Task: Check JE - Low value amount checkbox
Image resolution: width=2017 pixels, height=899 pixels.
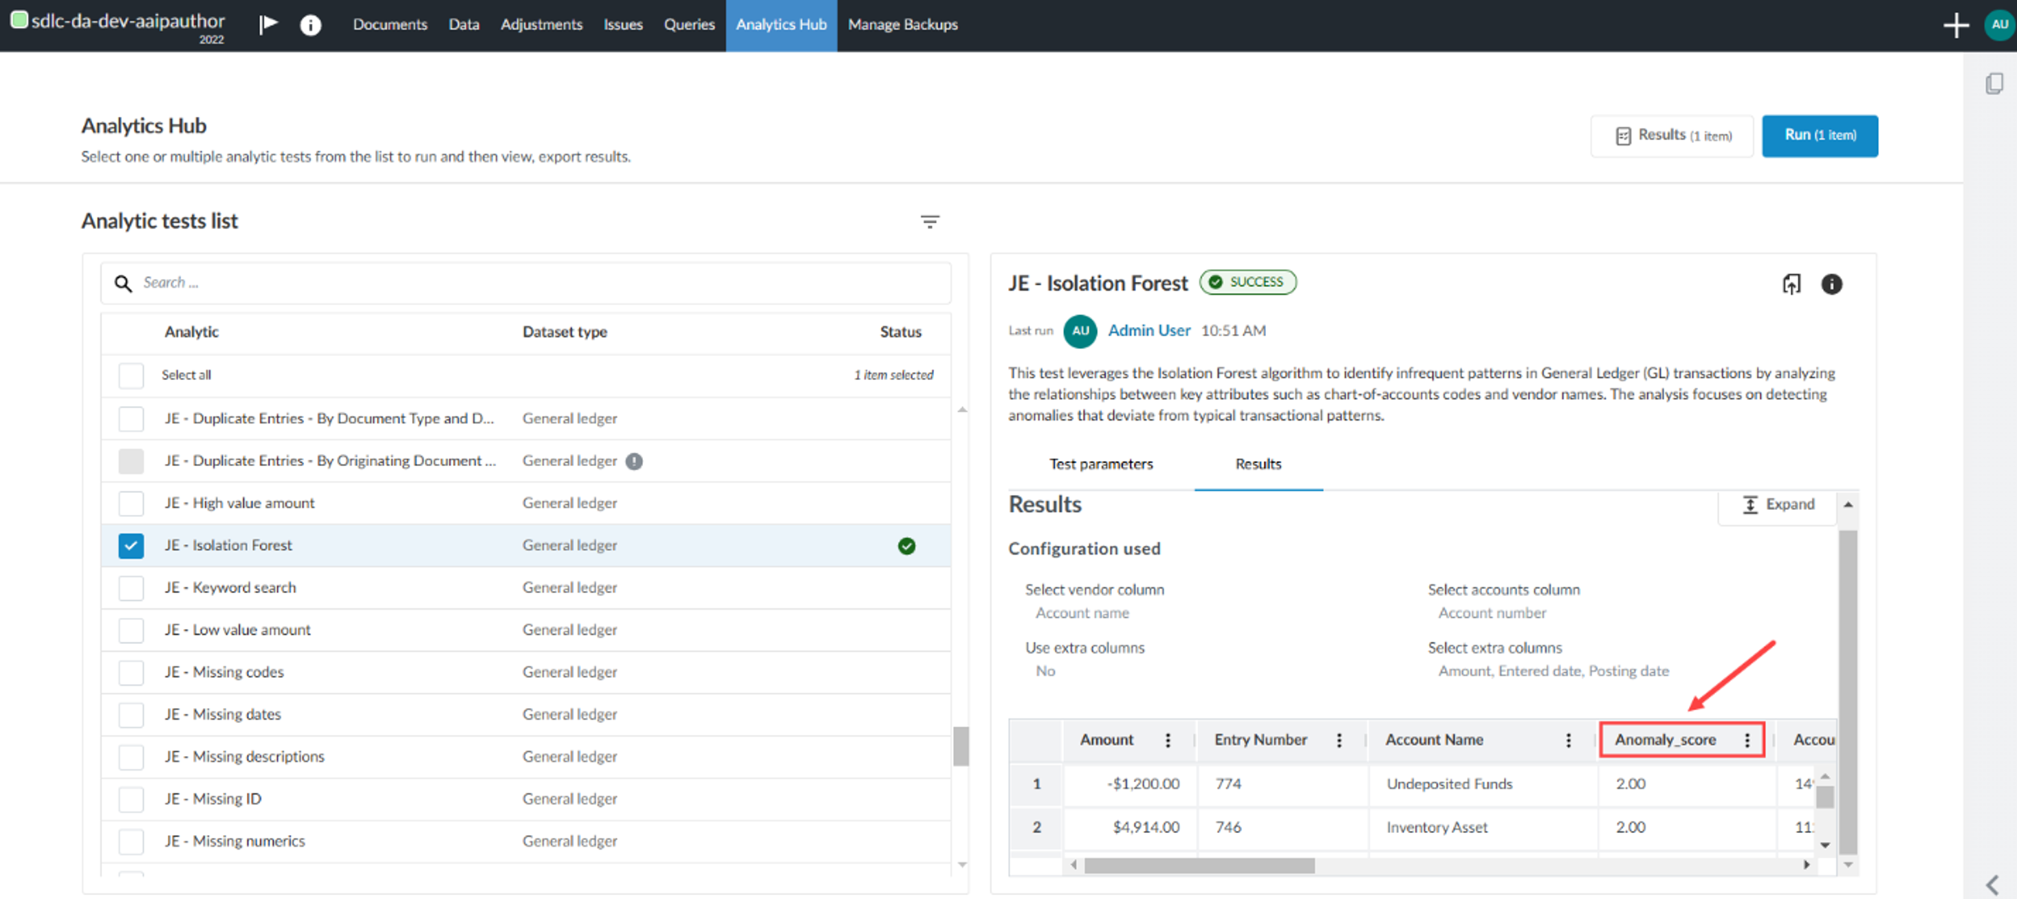Action: [131, 631]
